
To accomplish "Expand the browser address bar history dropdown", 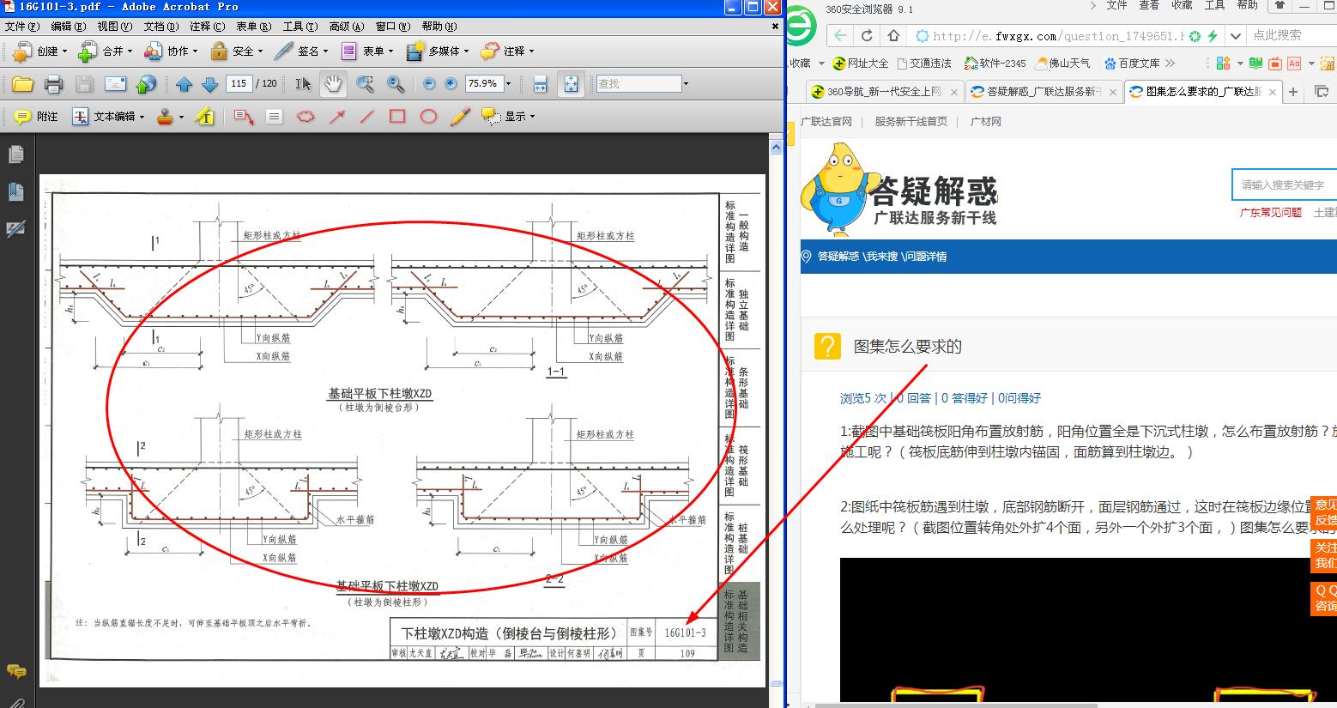I will 1235,36.
